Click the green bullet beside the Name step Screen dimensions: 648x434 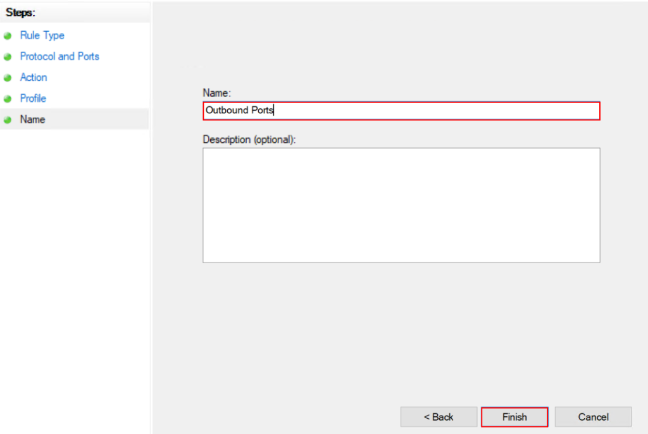8,120
